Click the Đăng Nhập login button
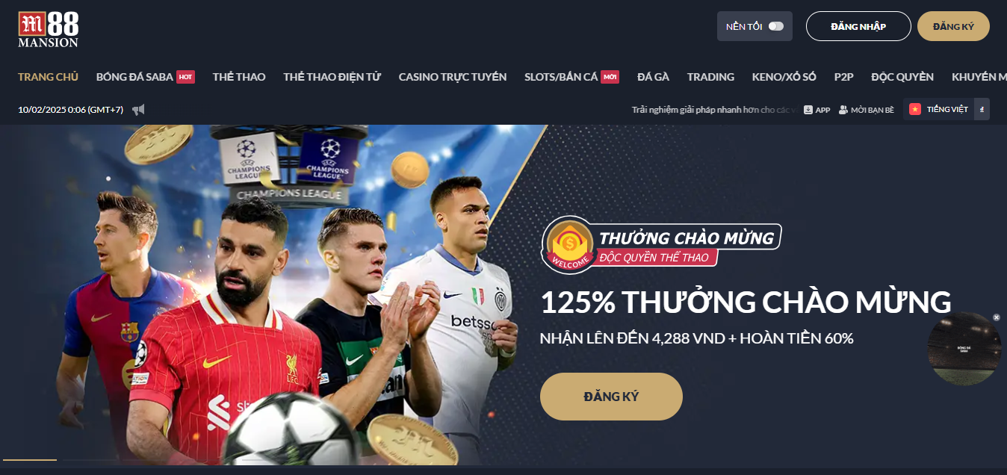Screen dimensions: 1007x475 coord(858,26)
